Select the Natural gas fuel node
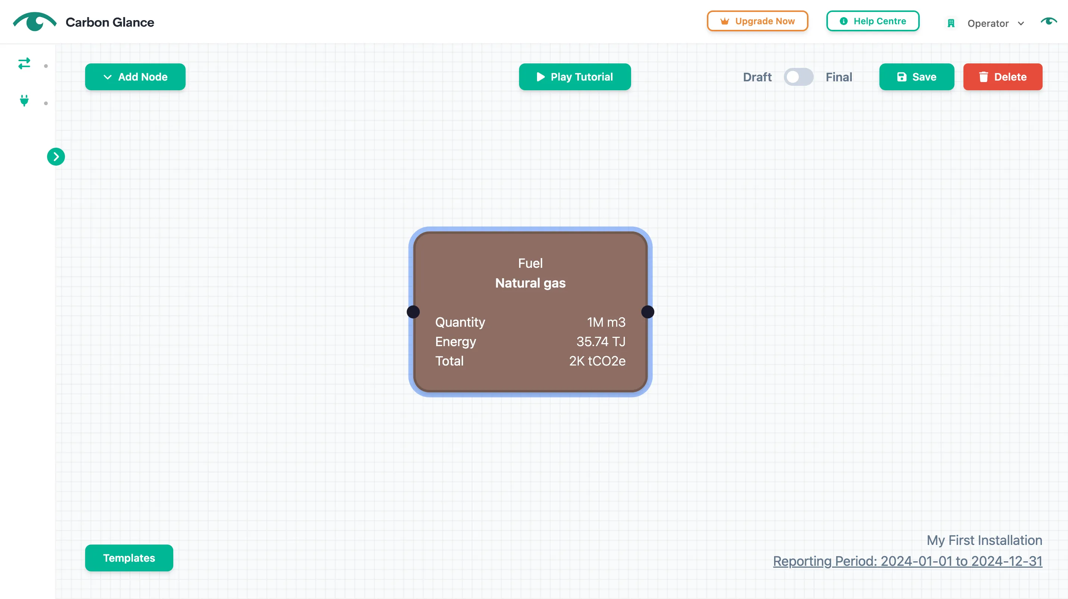Image resolution: width=1068 pixels, height=599 pixels. tap(530, 312)
